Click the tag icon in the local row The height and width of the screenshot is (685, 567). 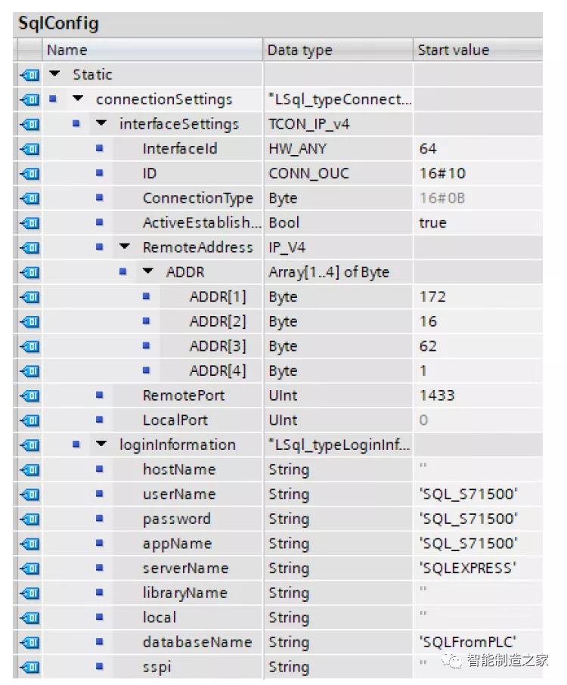(x=29, y=618)
